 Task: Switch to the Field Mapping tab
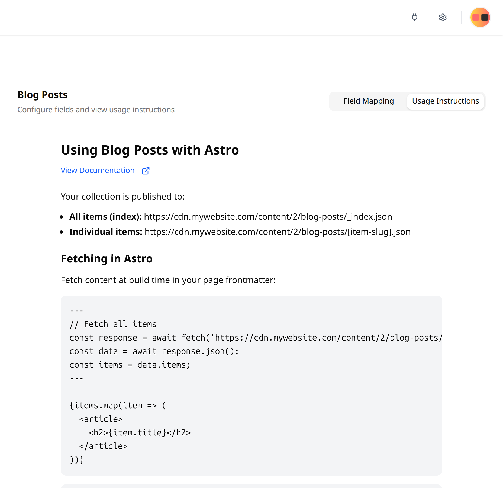(369, 101)
